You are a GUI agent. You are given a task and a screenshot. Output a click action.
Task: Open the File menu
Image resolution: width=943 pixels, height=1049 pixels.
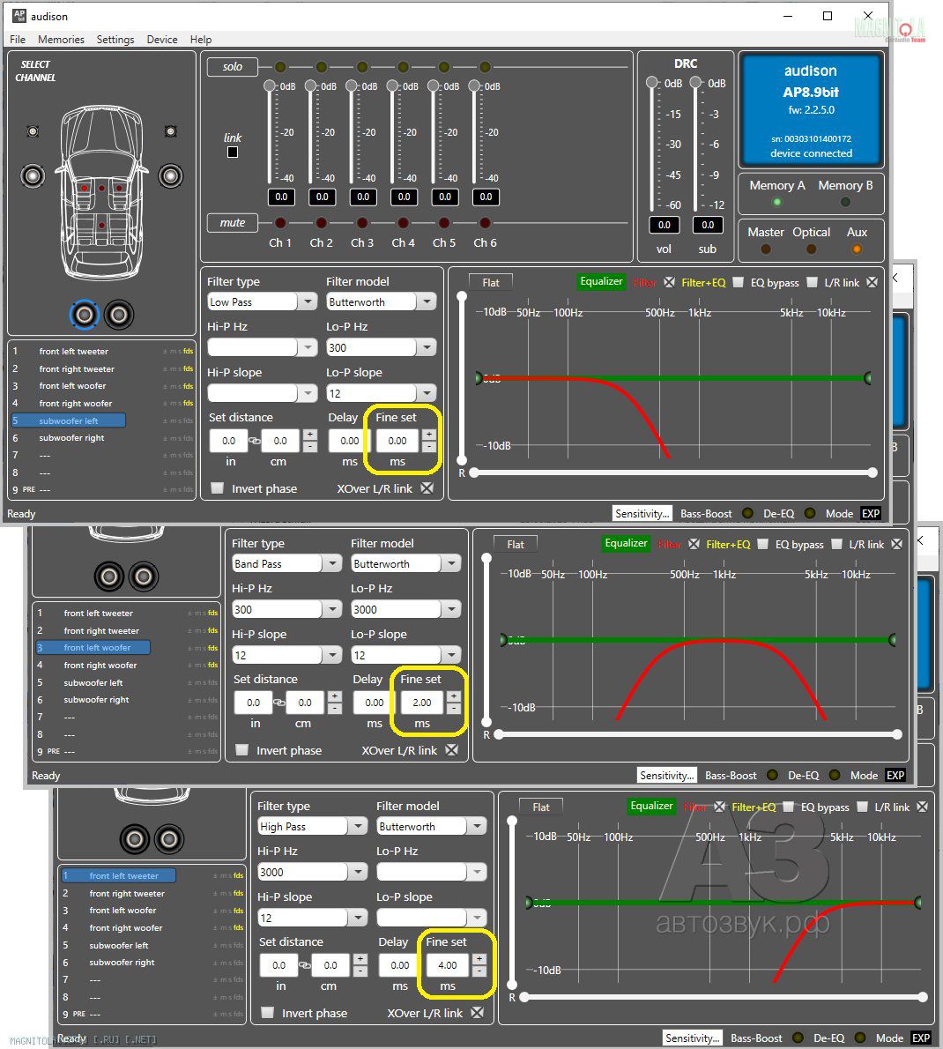click(18, 40)
